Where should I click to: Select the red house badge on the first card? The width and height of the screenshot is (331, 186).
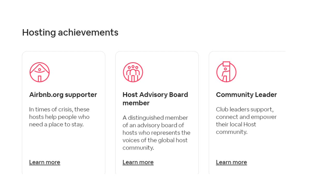click(x=39, y=72)
